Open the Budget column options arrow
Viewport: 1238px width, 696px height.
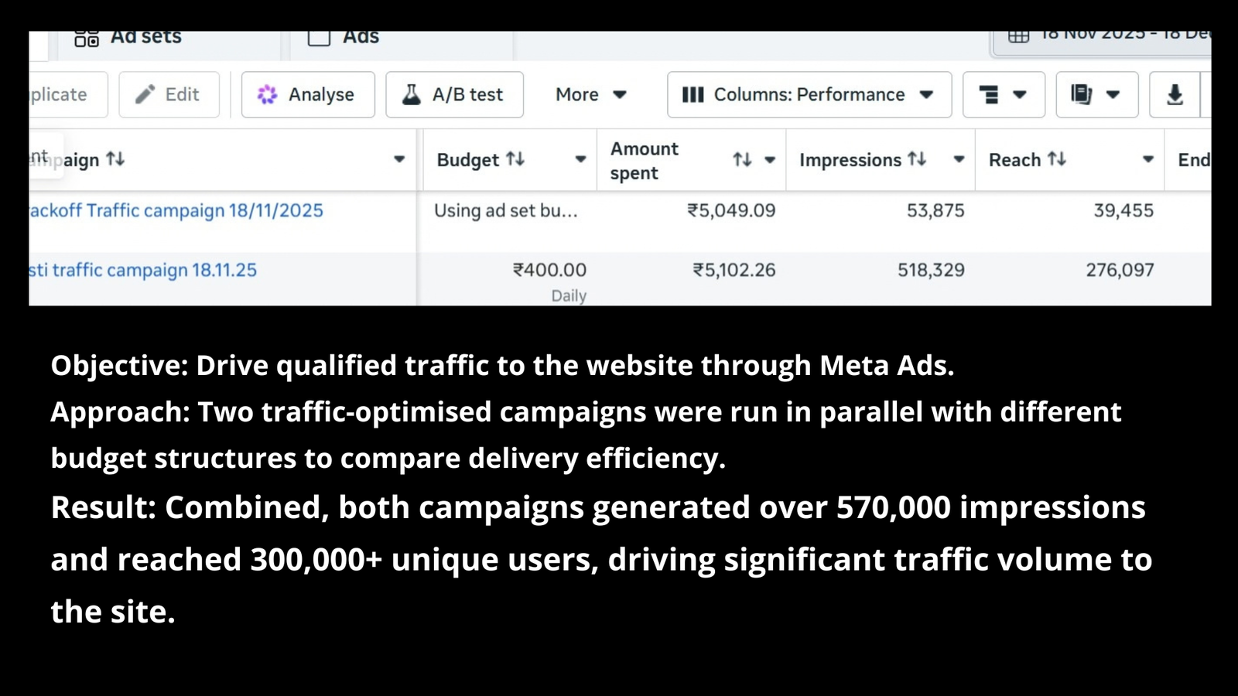(580, 159)
